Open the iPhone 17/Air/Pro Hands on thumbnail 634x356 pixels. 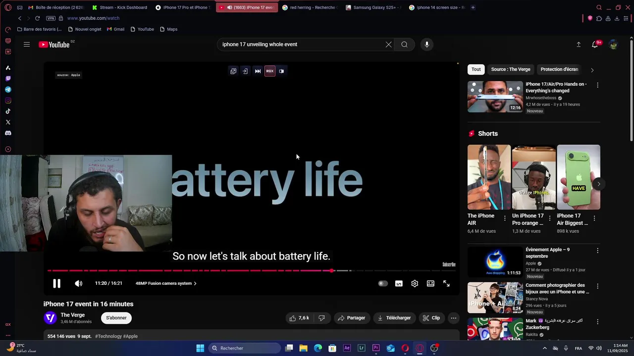pos(495,96)
